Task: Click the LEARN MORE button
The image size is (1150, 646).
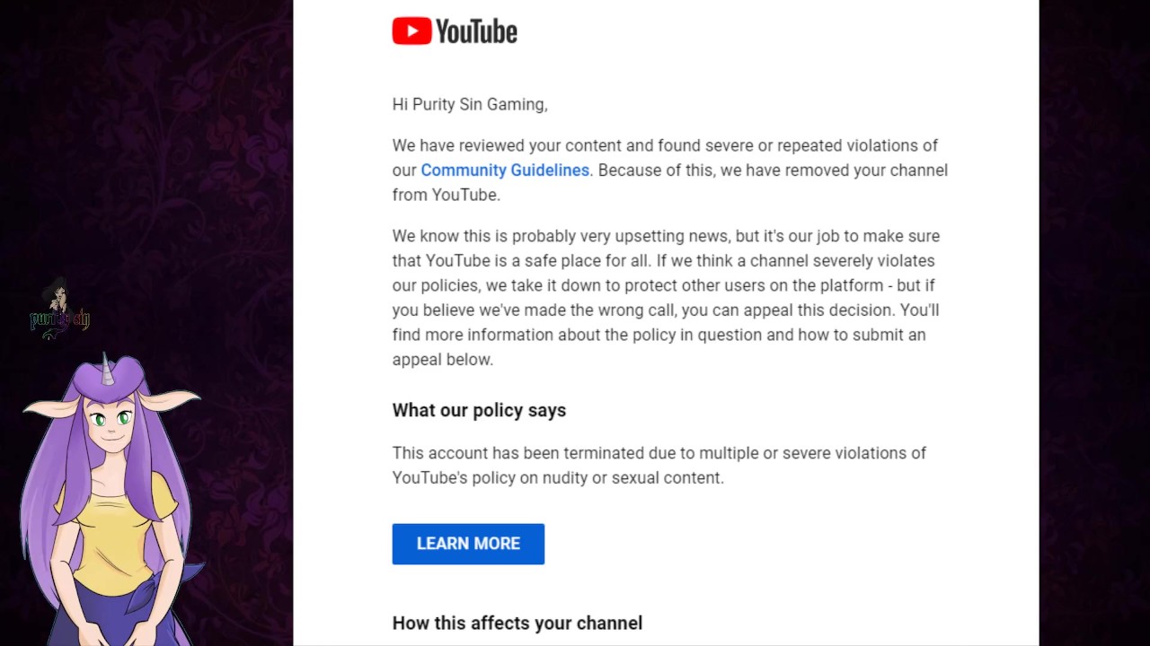Action: click(468, 544)
